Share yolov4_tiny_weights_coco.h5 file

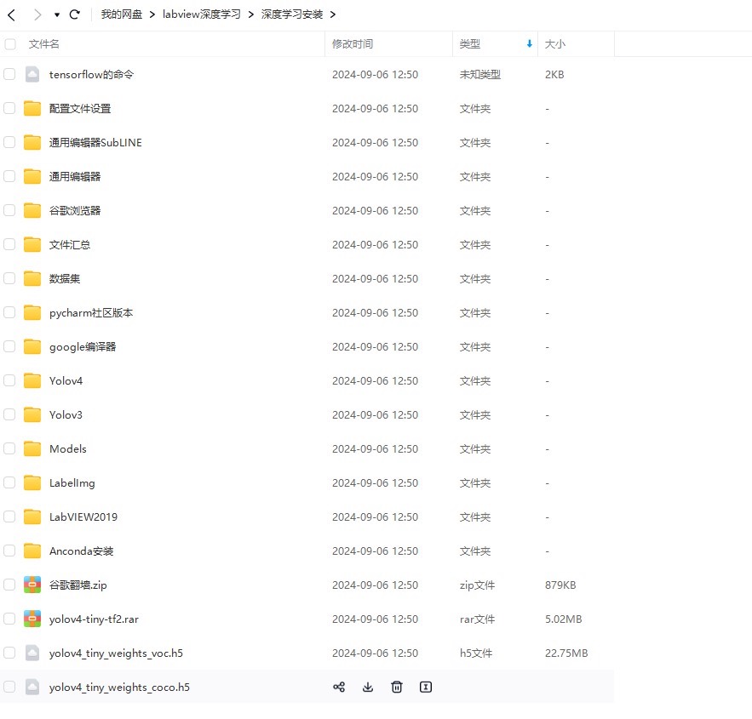pos(339,687)
